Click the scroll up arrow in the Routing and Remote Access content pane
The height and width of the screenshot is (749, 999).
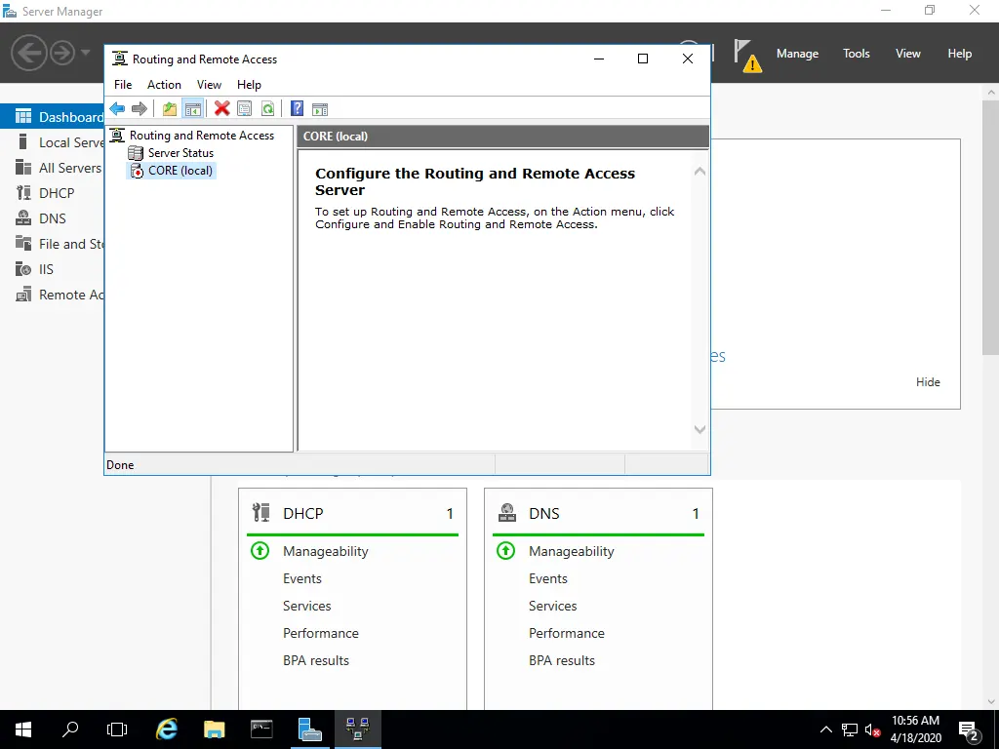[x=699, y=172]
